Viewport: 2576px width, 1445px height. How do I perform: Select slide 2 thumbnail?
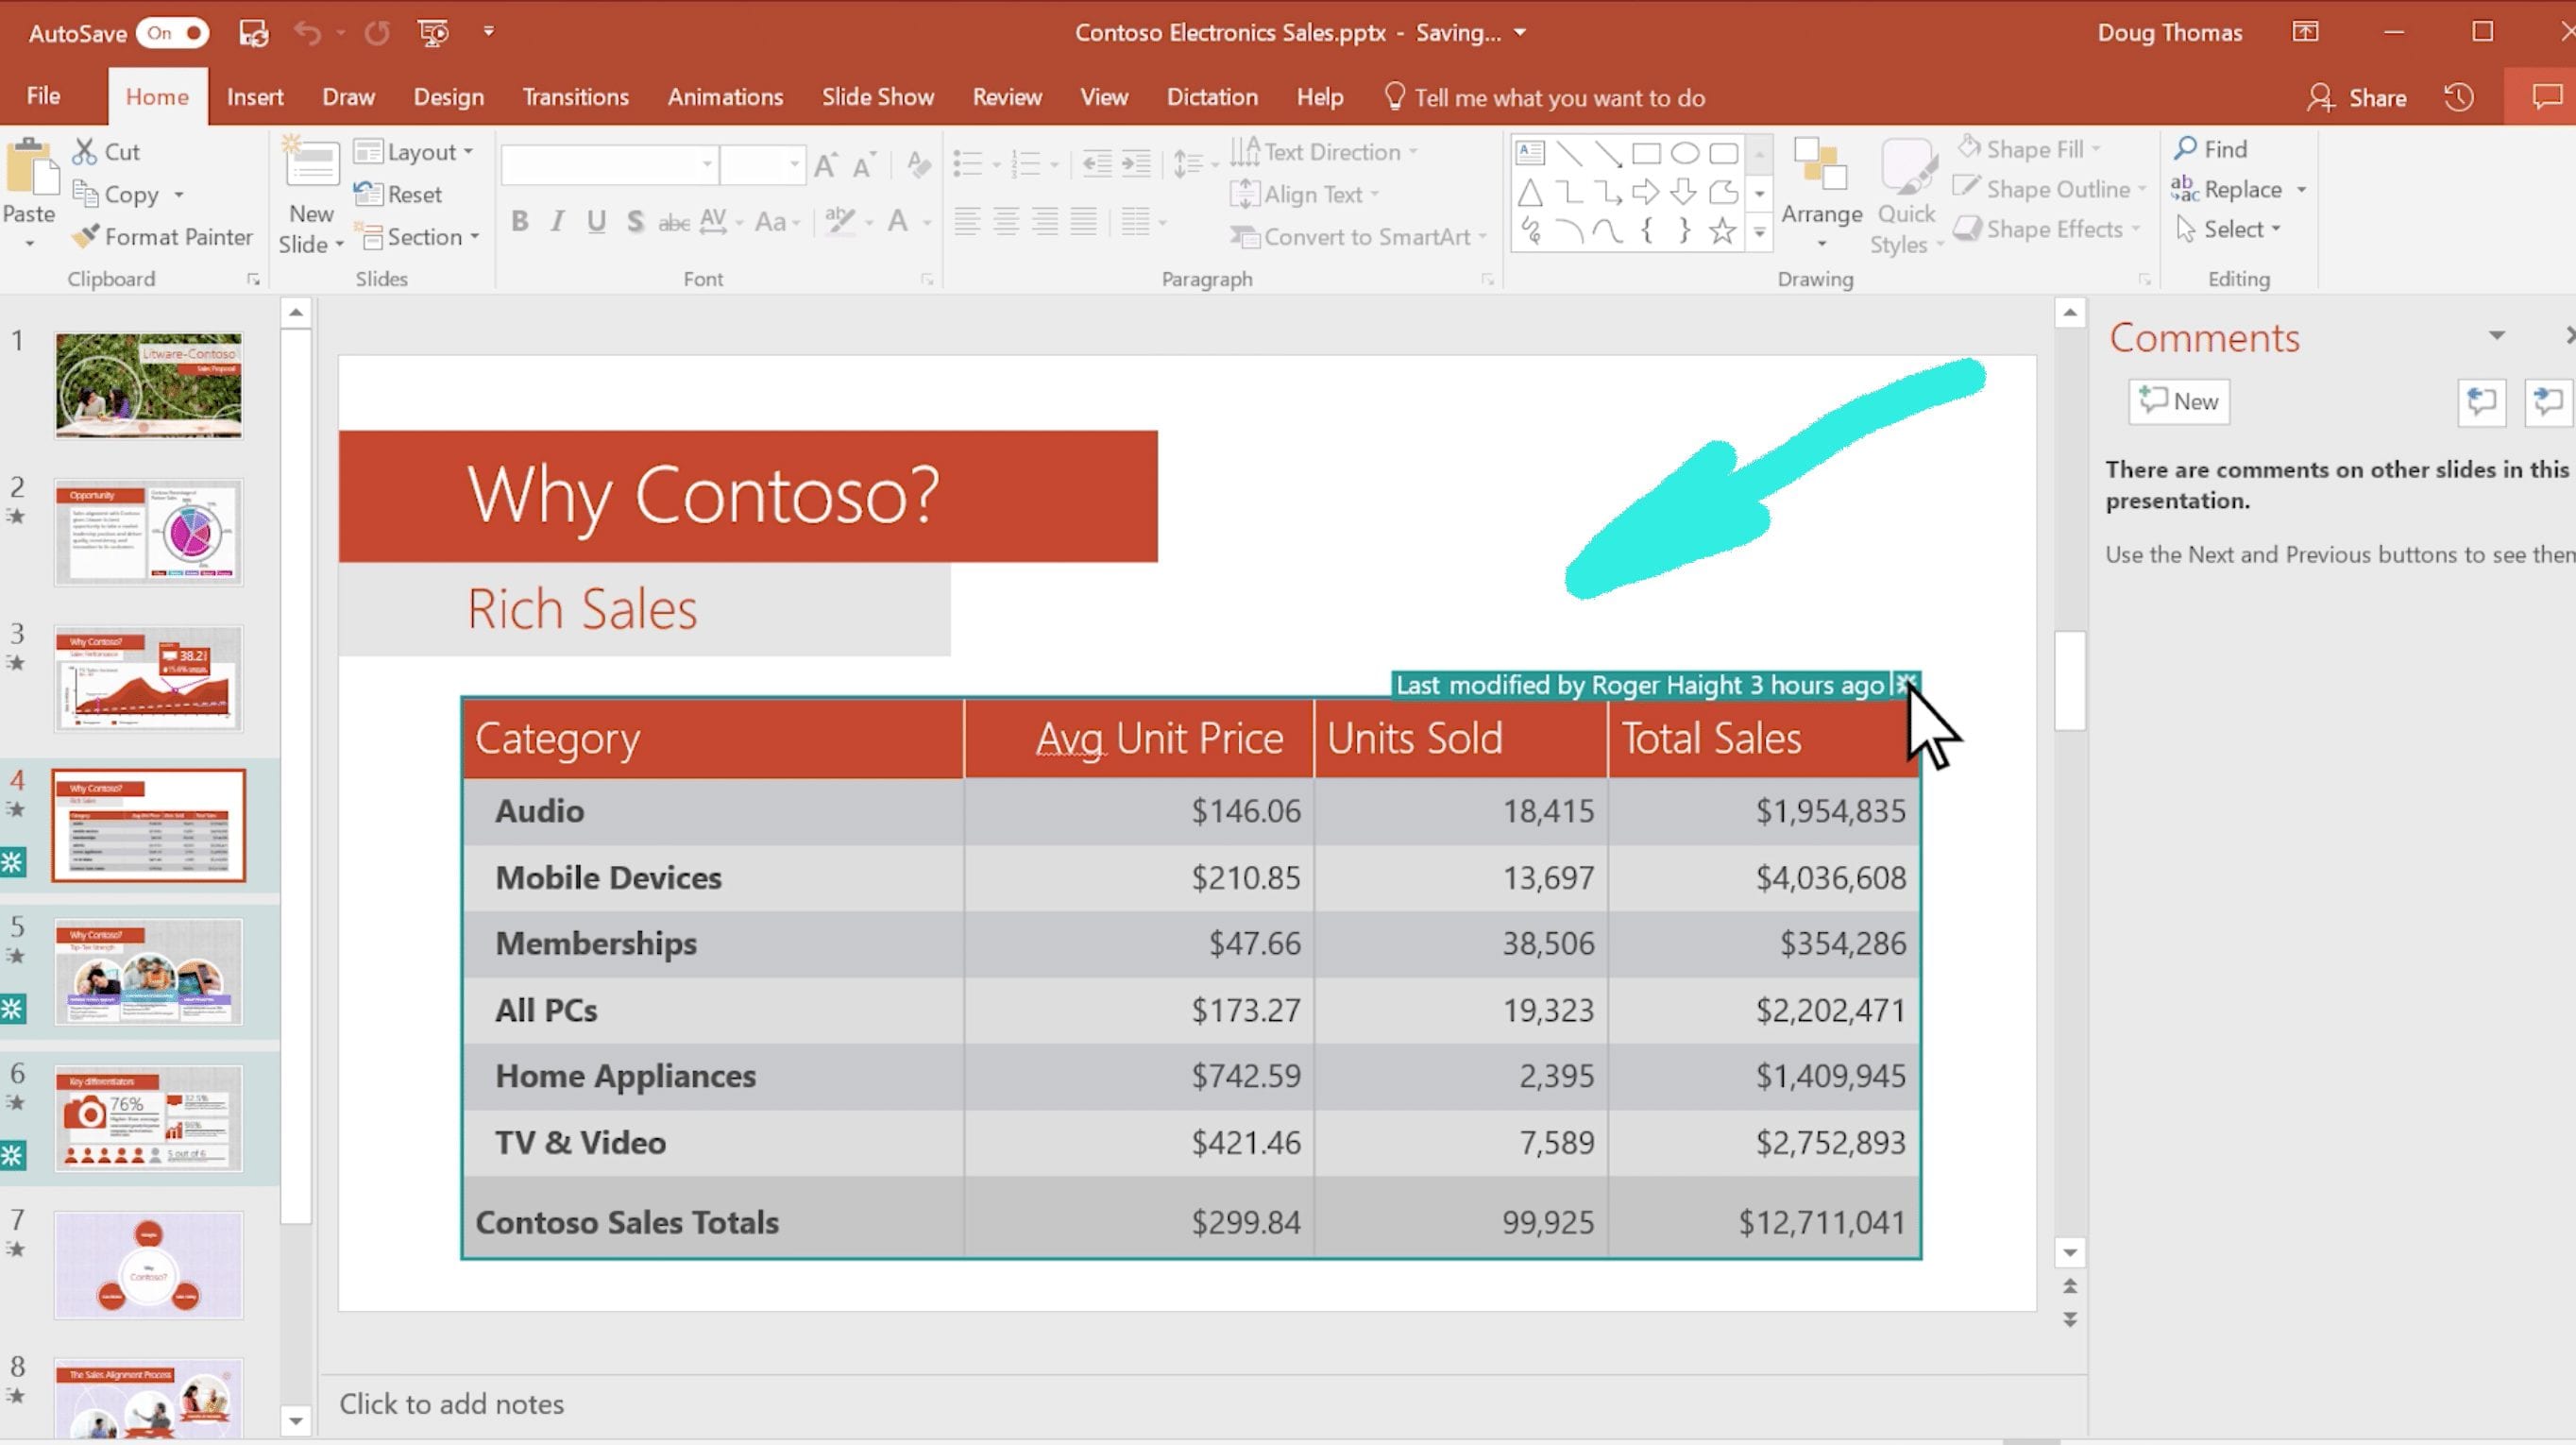[148, 532]
